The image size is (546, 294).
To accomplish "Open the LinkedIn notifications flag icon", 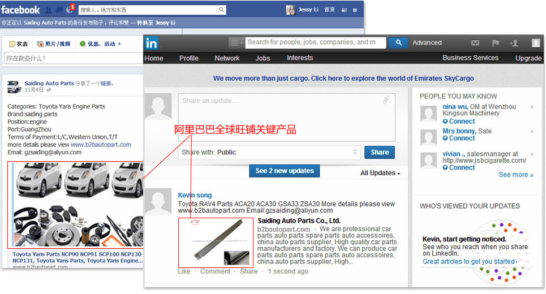I will click(495, 43).
